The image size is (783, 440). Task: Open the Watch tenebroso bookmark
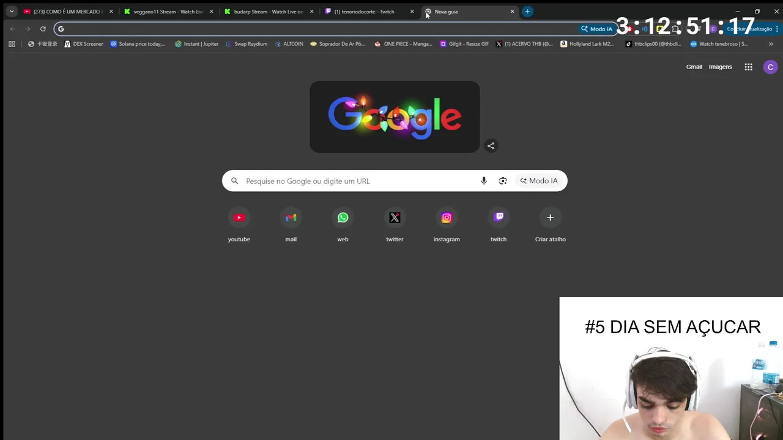(x=719, y=44)
